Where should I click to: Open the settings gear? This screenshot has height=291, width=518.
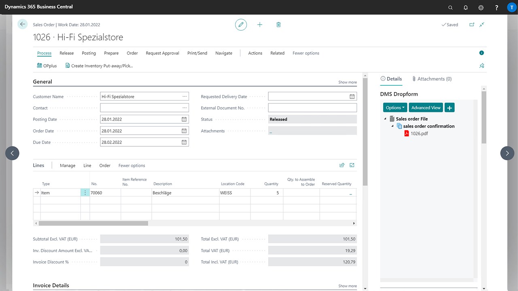(481, 7)
